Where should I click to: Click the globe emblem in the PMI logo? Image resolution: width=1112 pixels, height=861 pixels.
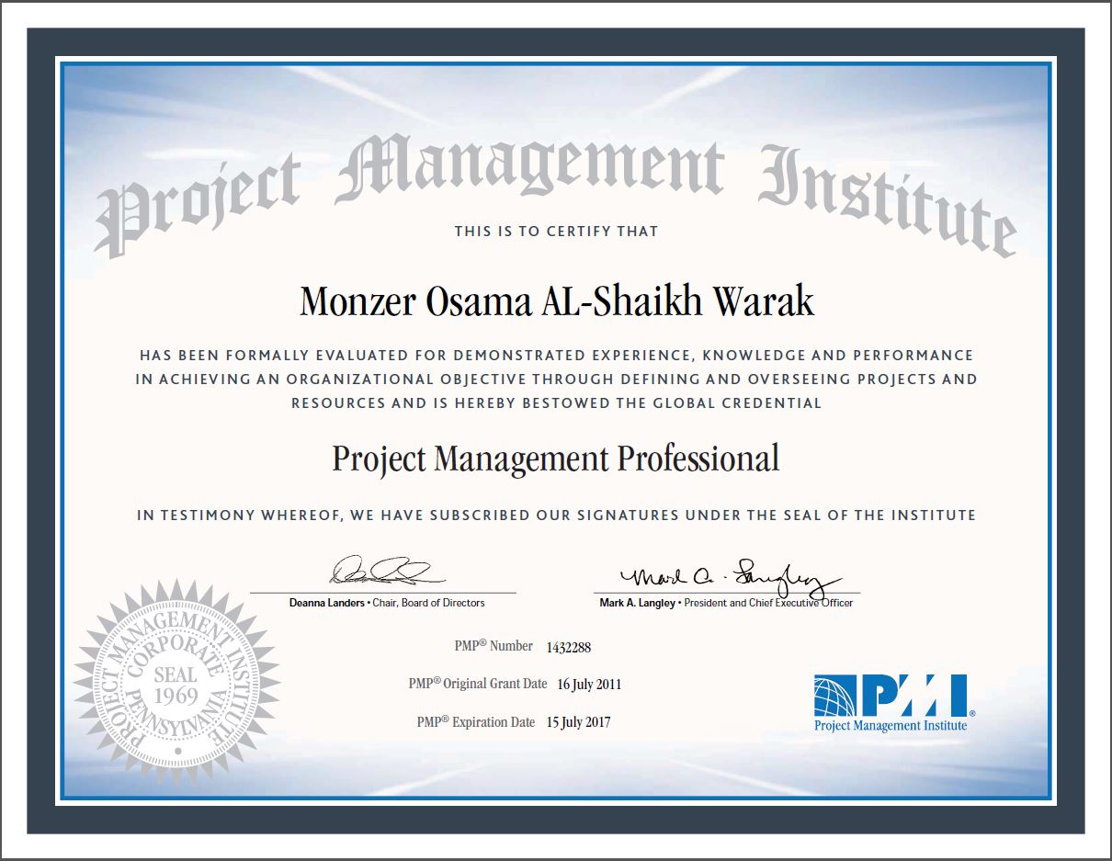(834, 696)
